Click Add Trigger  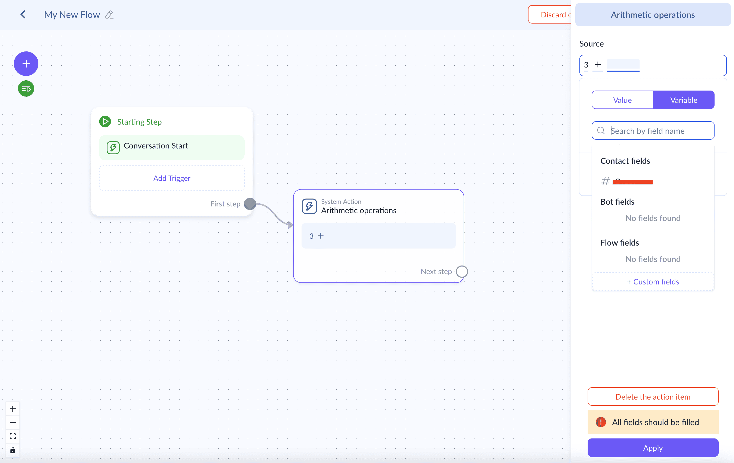pyautogui.click(x=172, y=178)
